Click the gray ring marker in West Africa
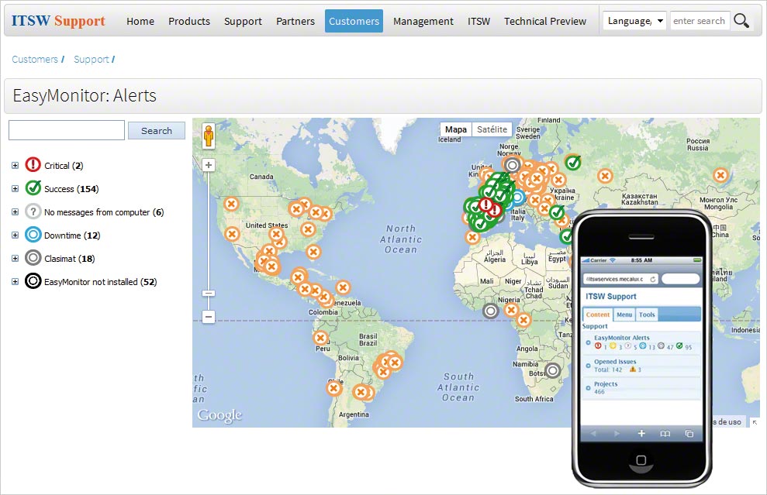767x495 pixels. coord(490,311)
